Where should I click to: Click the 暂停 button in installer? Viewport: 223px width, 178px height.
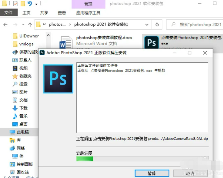[x=152, y=173]
